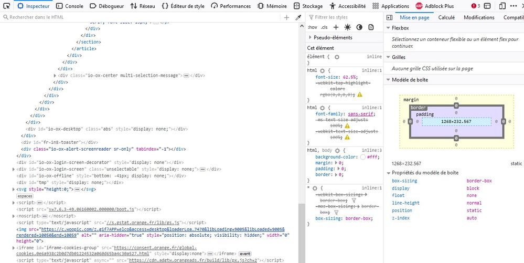
Task: Click selector highlighter for html font-family rule
Action: coord(322,108)
